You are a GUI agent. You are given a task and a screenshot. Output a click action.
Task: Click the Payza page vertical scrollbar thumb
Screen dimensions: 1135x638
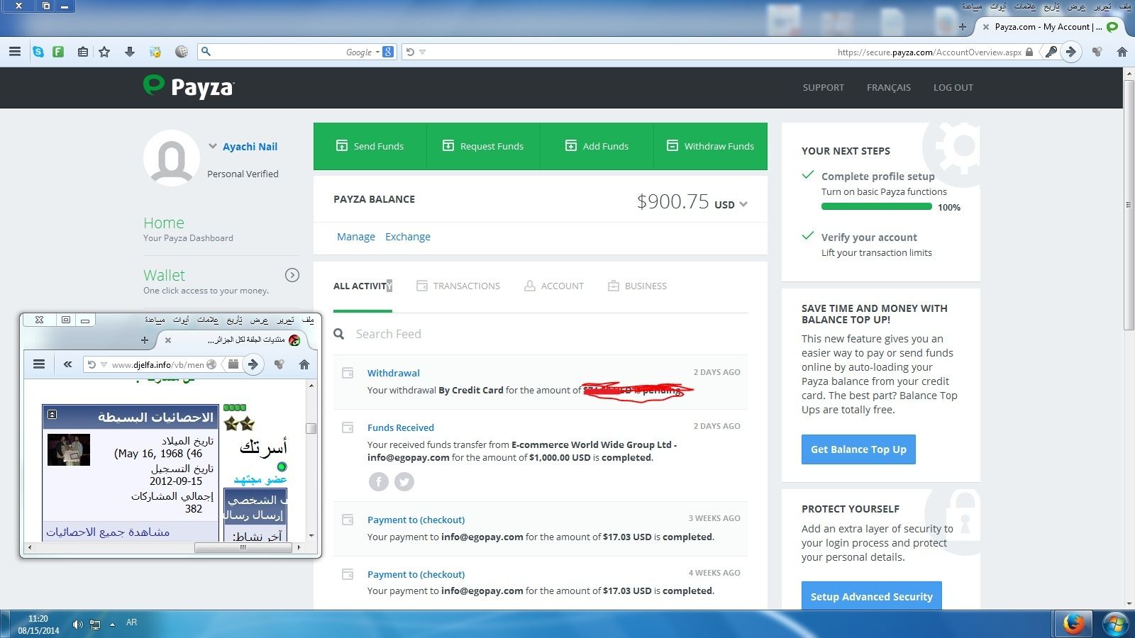[x=1129, y=206]
